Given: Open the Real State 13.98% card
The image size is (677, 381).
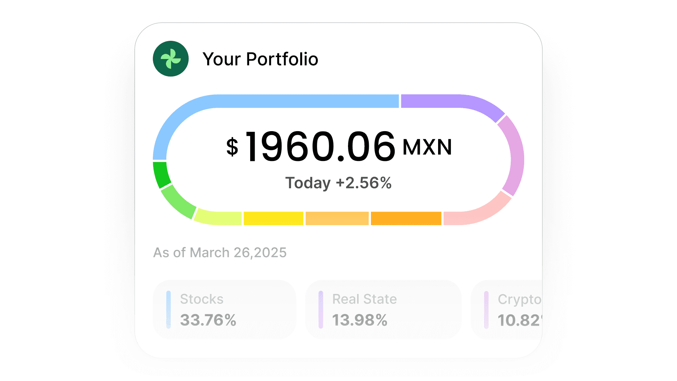Looking at the screenshot, I should (383, 310).
